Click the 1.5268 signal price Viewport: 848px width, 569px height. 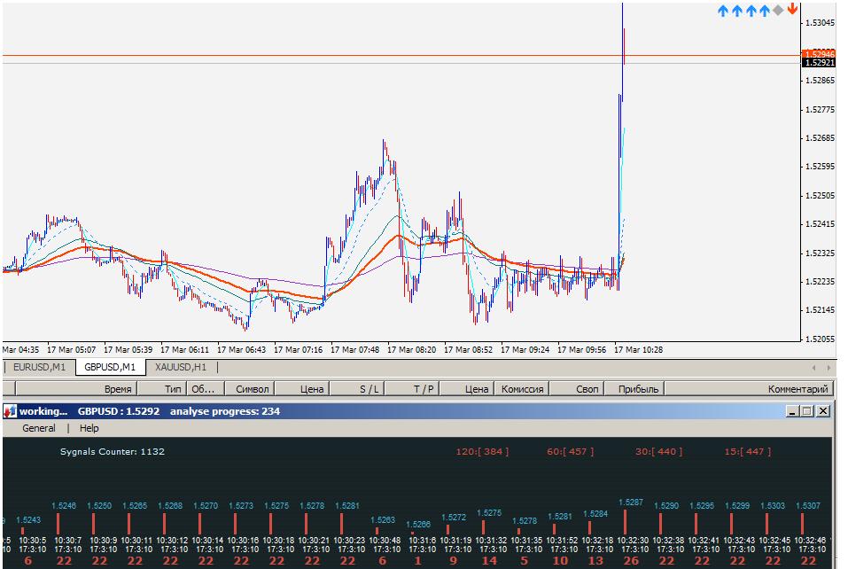[170, 506]
